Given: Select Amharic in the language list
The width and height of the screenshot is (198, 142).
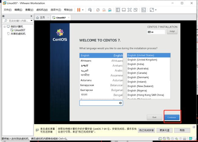Looking at the screenshot, I should coord(101,66).
